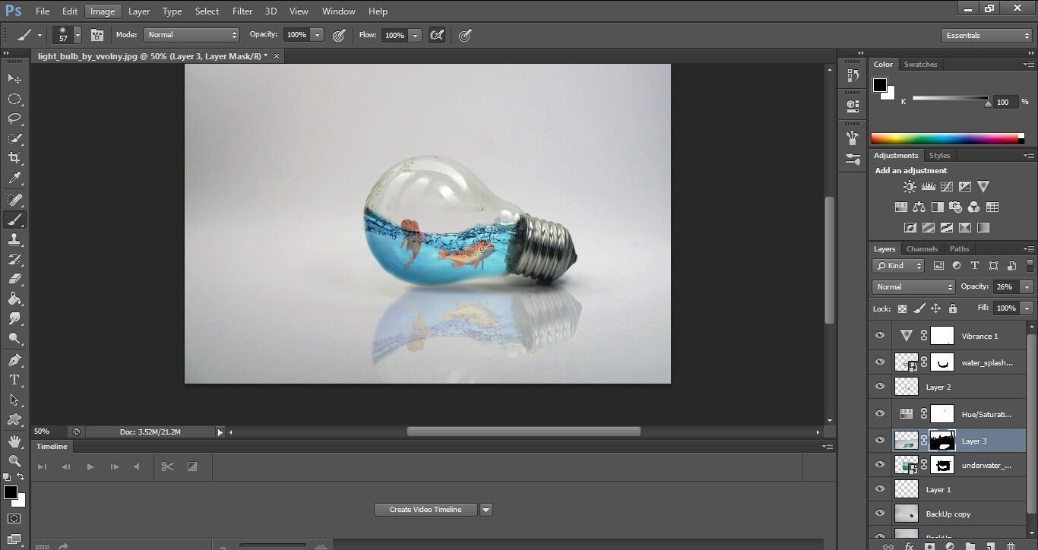Add a Curves adjustment
This screenshot has height=550, width=1038.
[x=947, y=186]
